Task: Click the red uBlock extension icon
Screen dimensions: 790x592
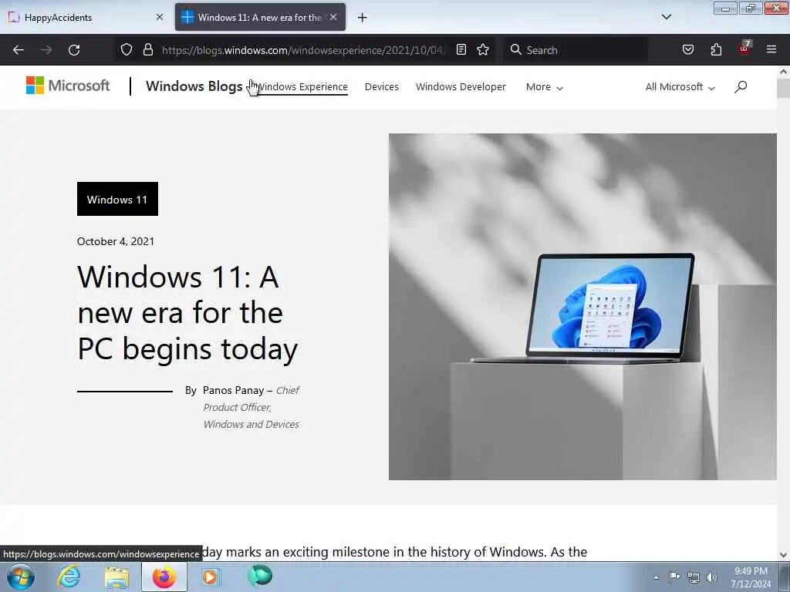Action: (744, 49)
